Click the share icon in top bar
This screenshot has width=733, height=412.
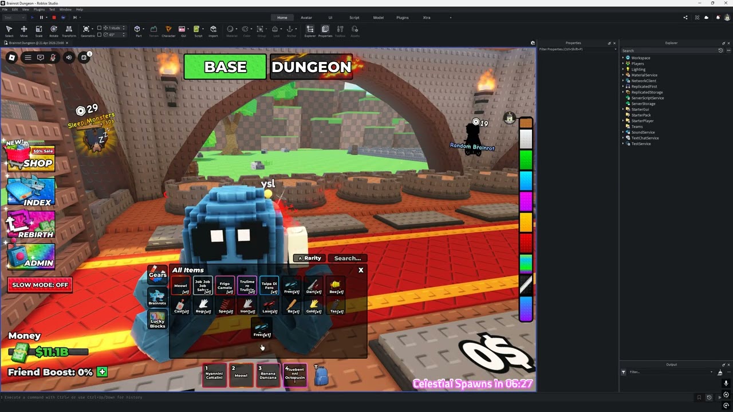tap(685, 18)
